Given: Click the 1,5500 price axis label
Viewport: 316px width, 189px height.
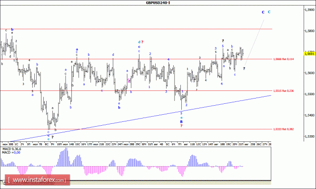Looking at the screenshot, I should click(310, 94).
